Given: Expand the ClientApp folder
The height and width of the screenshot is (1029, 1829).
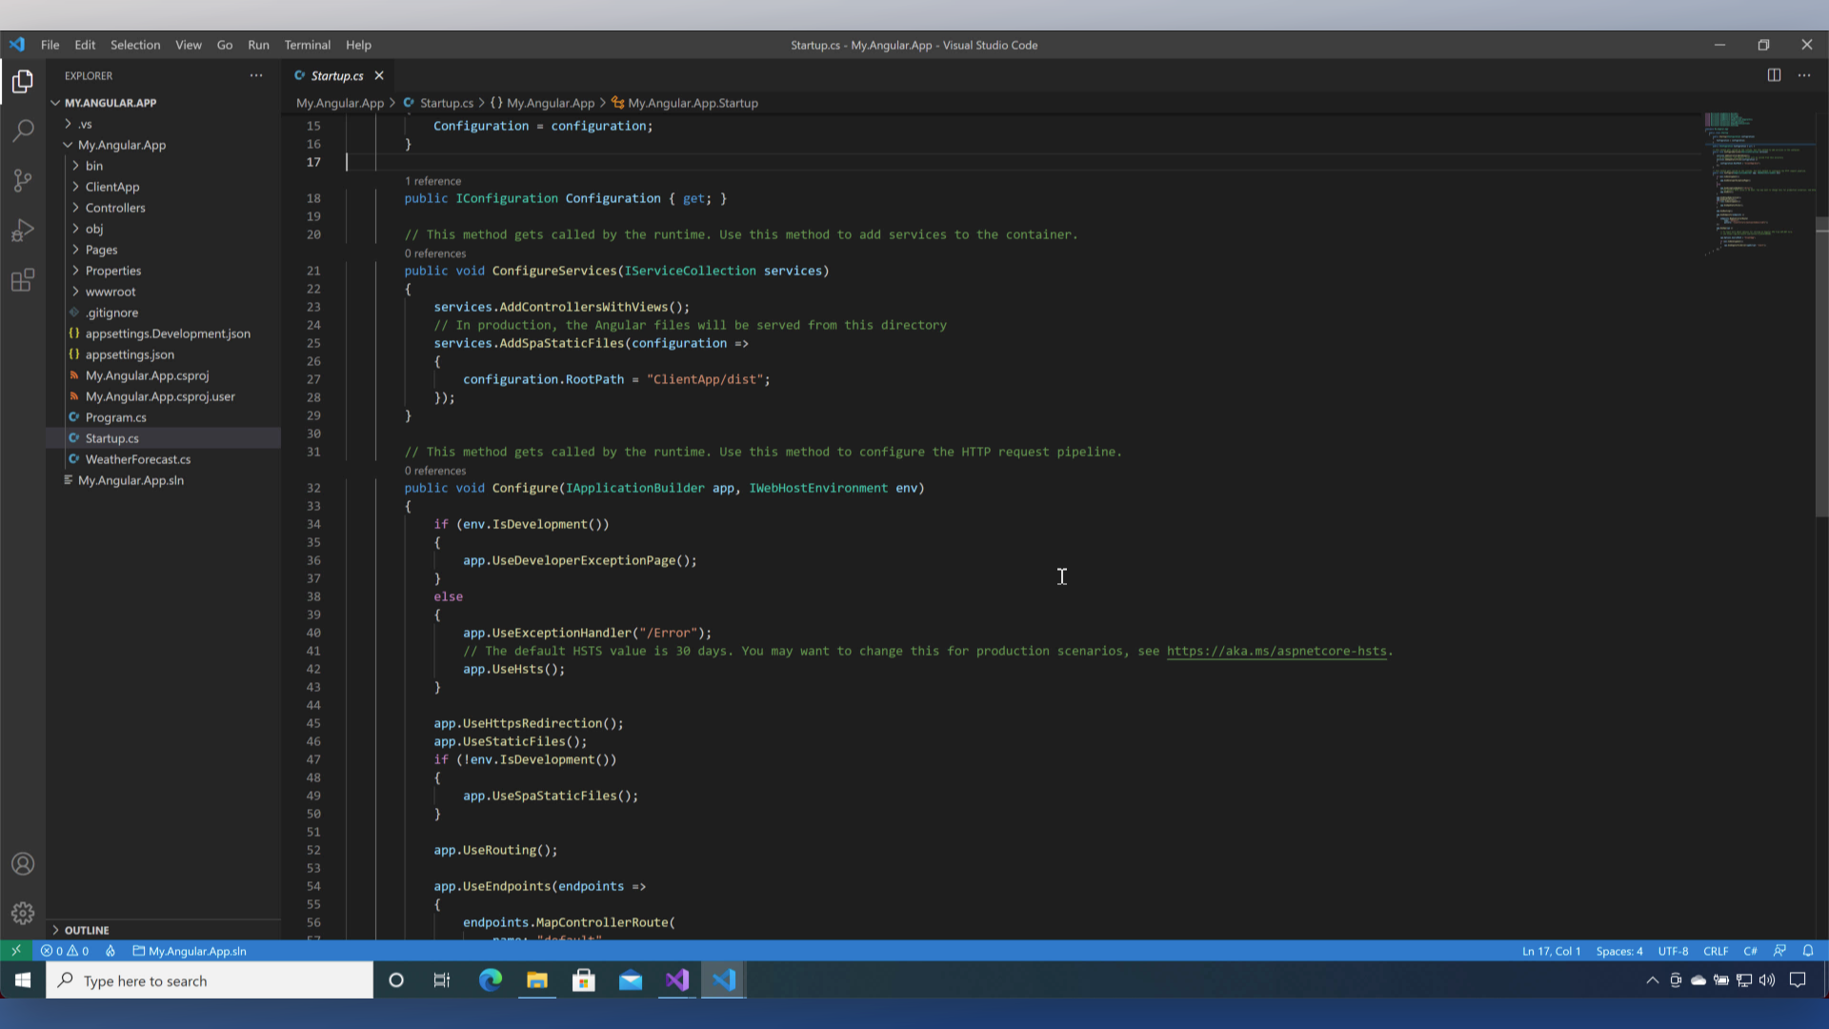Looking at the screenshot, I should (x=112, y=187).
